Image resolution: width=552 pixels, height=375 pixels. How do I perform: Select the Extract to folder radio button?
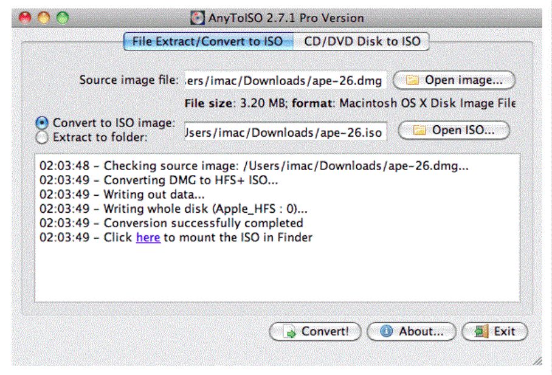(x=42, y=137)
